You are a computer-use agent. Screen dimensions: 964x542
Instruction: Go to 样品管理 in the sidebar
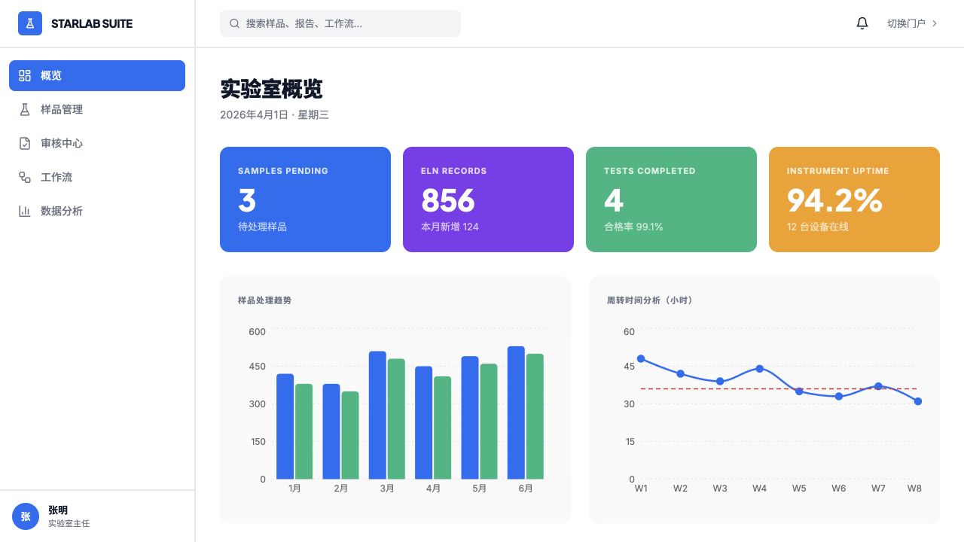tap(97, 109)
